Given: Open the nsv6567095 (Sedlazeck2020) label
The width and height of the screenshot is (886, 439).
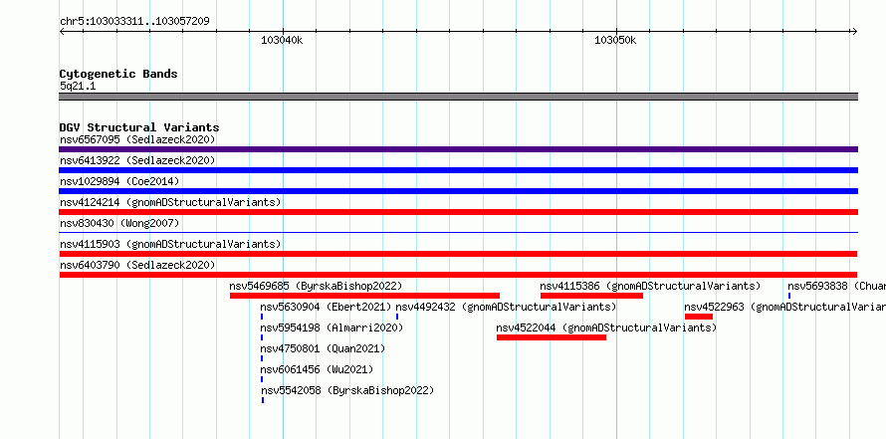Looking at the screenshot, I should tap(137, 139).
